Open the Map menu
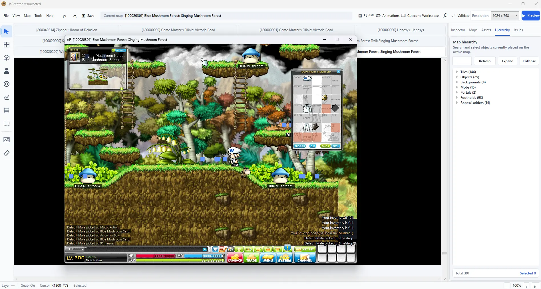The height and width of the screenshot is (289, 541). click(x=27, y=16)
